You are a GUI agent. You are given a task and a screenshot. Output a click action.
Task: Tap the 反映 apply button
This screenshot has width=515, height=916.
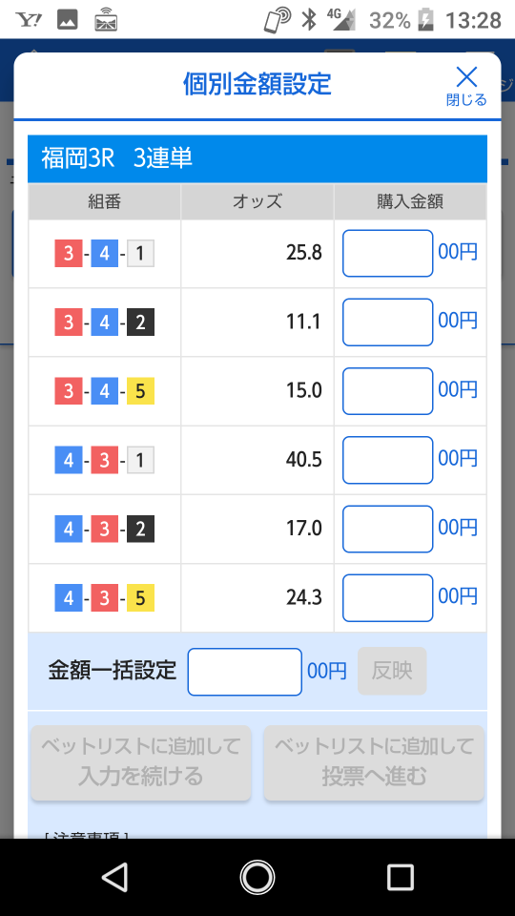[x=392, y=671]
